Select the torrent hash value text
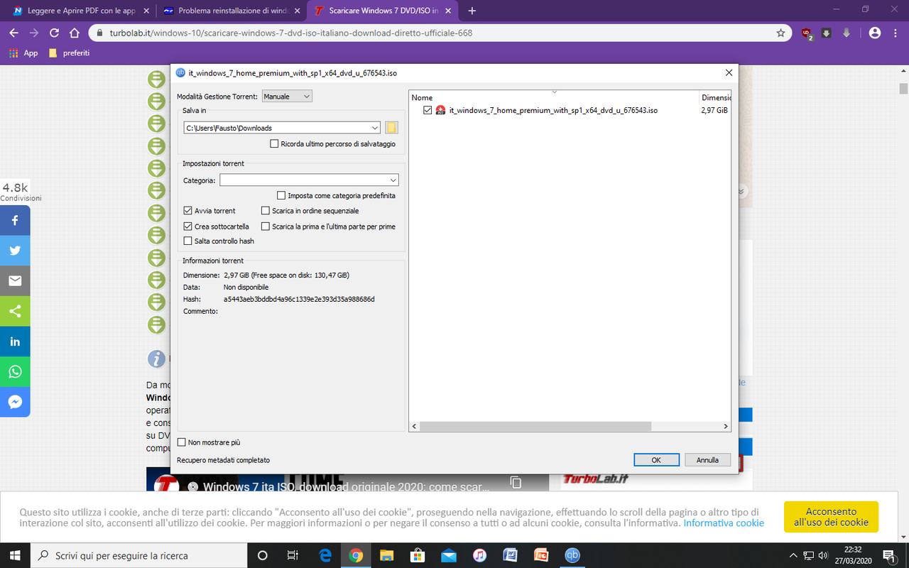Screen dimensions: 909x568 click(x=299, y=300)
